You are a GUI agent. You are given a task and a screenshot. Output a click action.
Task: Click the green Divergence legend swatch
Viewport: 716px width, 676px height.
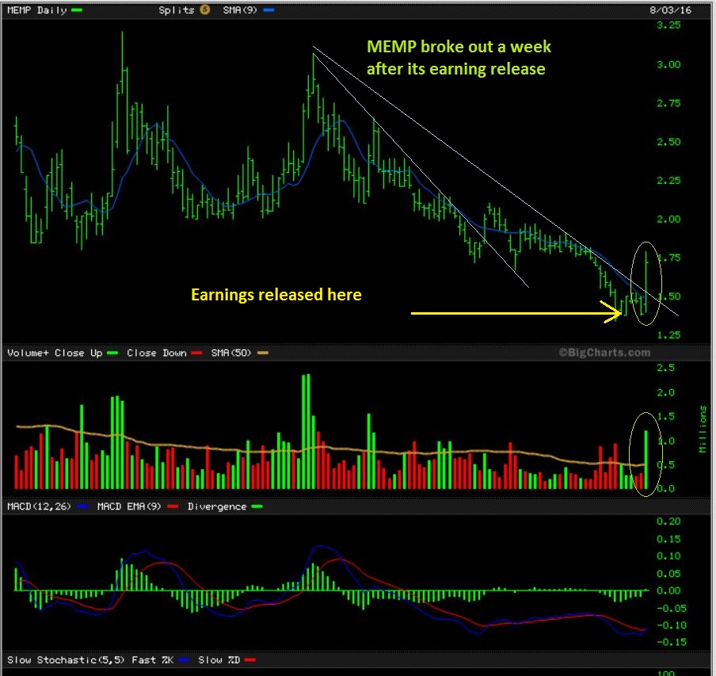pyautogui.click(x=256, y=506)
